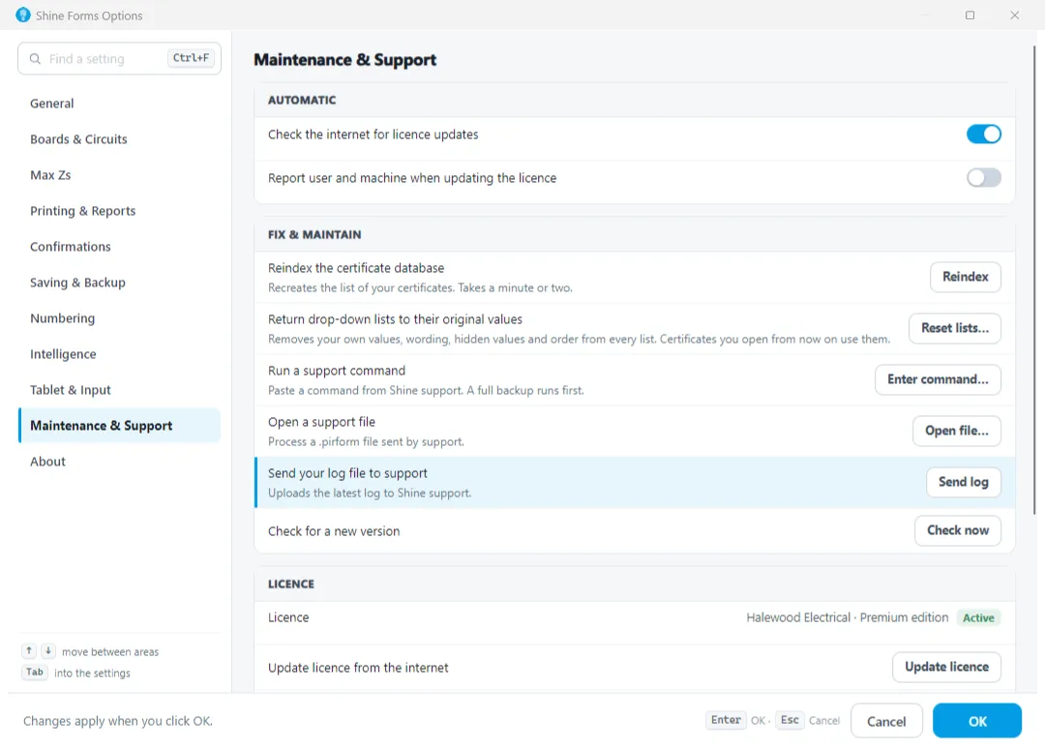Switch to the Confirmations section

(119, 247)
